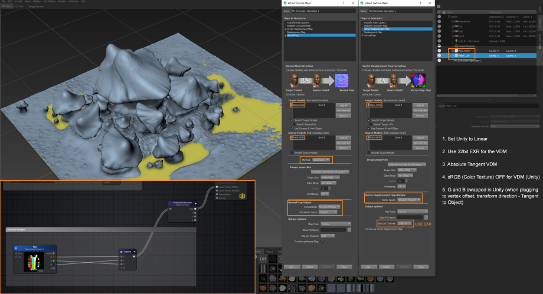Image resolution: width=543 pixels, height=294 pixels.
Task: Toggle visibility of Light 01 - Directional
Action: coord(439,41)
